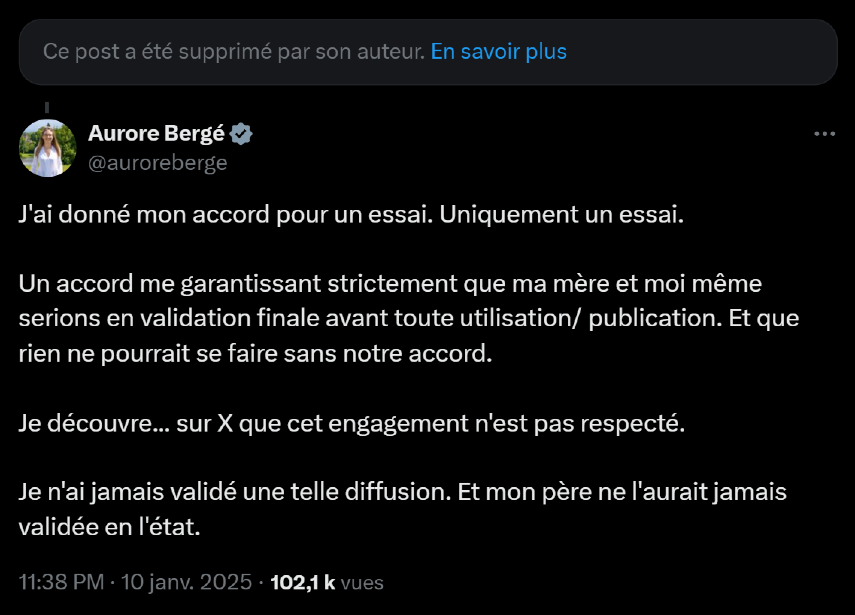Screen dimensions: 855x615
Task: Click the sentence "Je n'ai jamais validé une telle diffusion."
Action: [235, 492]
